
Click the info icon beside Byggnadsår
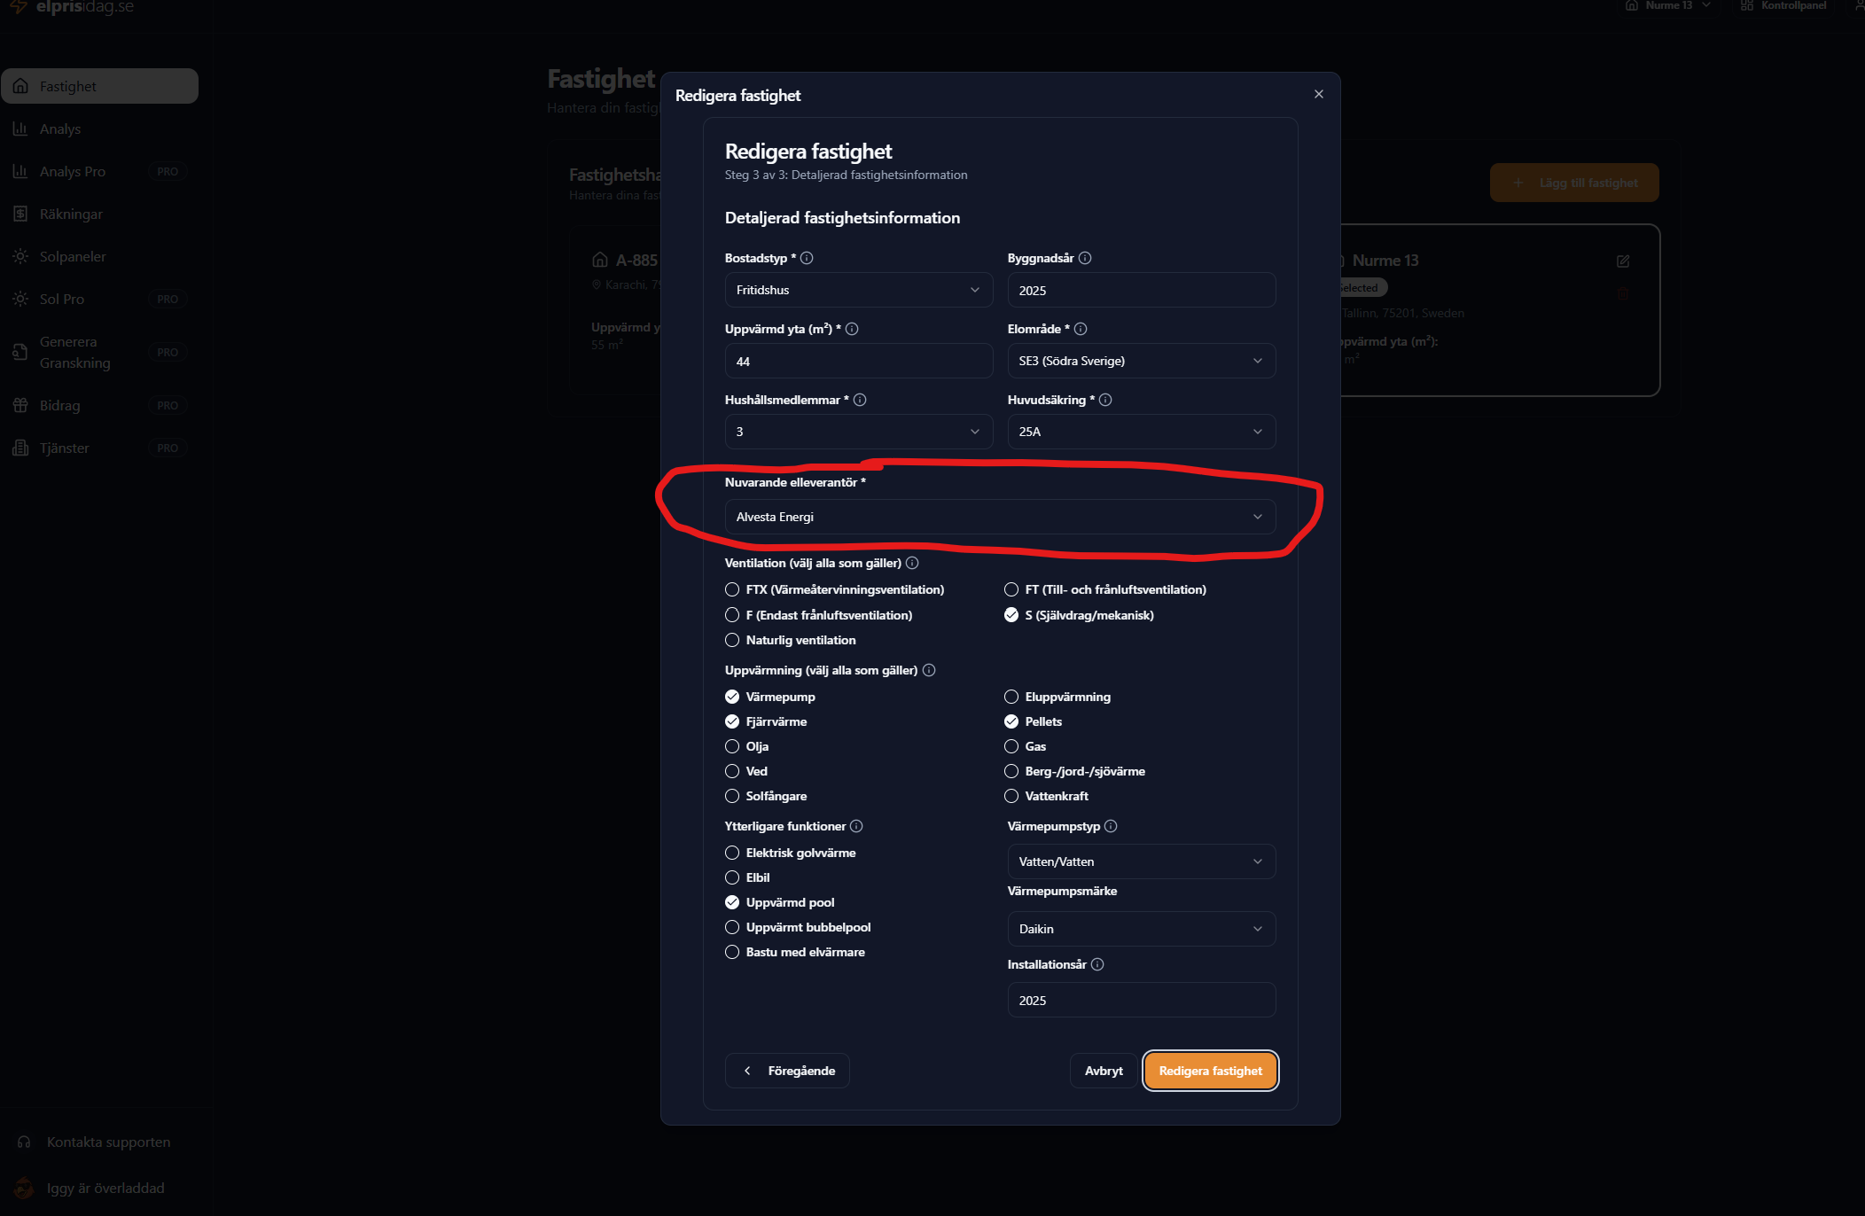pyautogui.click(x=1085, y=258)
